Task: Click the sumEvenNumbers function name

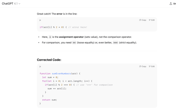Action: click(61, 74)
